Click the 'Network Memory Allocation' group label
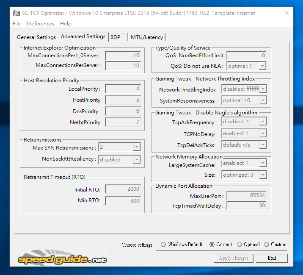The width and height of the screenshot is (303, 275). click(x=189, y=156)
